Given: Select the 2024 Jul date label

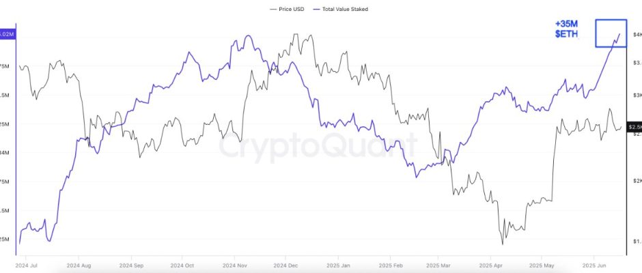Looking at the screenshot, I should pos(26,264).
